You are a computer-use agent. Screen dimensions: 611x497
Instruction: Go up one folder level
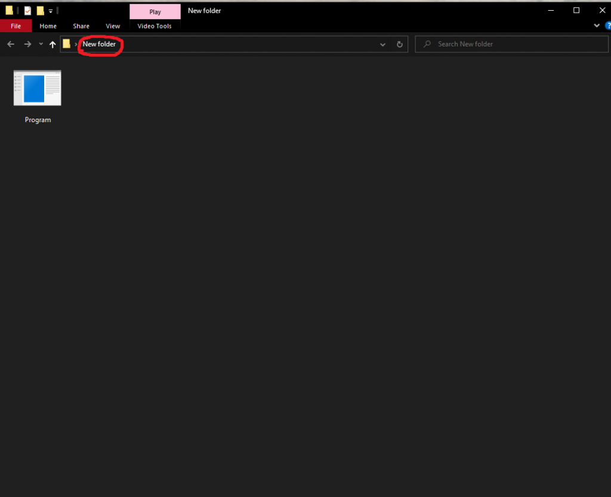click(x=53, y=44)
